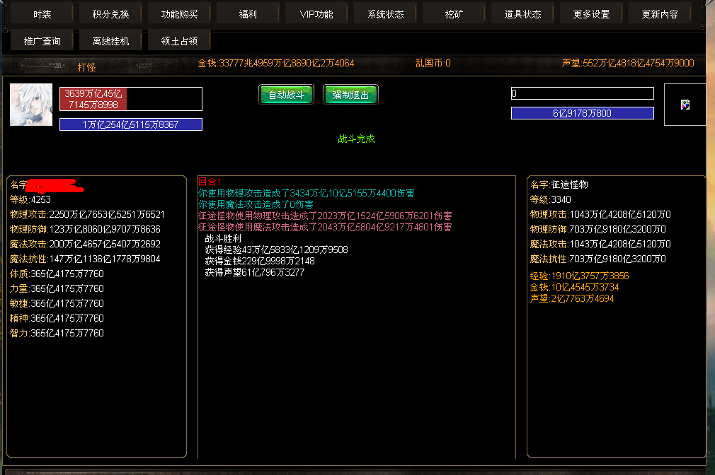Click the player's blue mana bar
The height and width of the screenshot is (475, 715).
coord(131,124)
